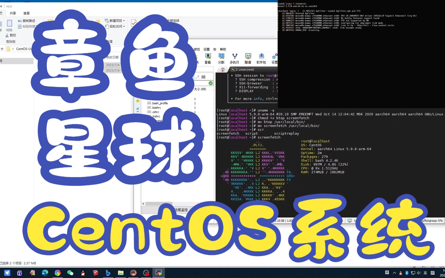Click the green checkmark in SFTP path bar
Viewport: 445px width, 278px height.
pyautogui.click(x=211, y=83)
